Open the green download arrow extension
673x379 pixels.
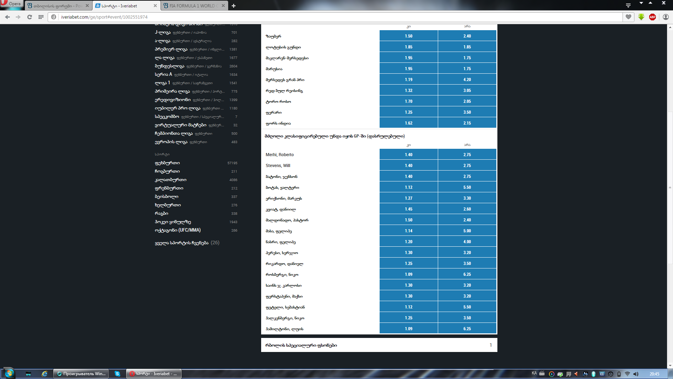click(x=641, y=17)
